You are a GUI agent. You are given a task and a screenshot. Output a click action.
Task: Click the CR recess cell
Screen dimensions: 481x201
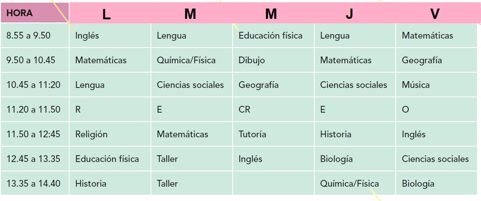tap(274, 109)
